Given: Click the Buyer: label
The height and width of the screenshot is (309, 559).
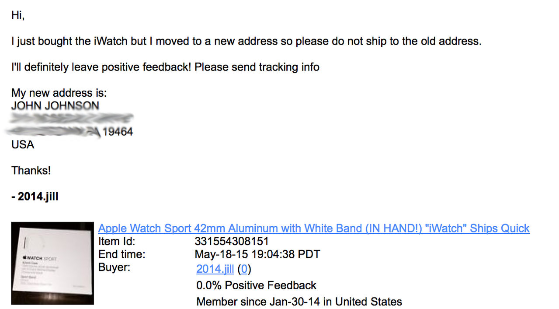Looking at the screenshot, I should tap(114, 267).
